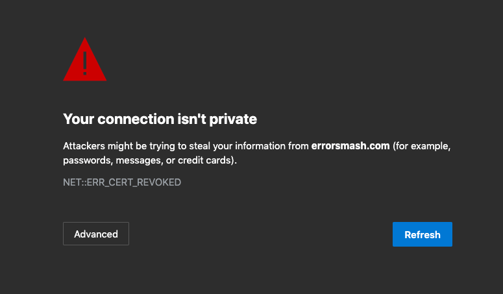Image resolution: width=503 pixels, height=294 pixels.
Task: Click "(for example," at the line end
Action: click(x=422, y=146)
